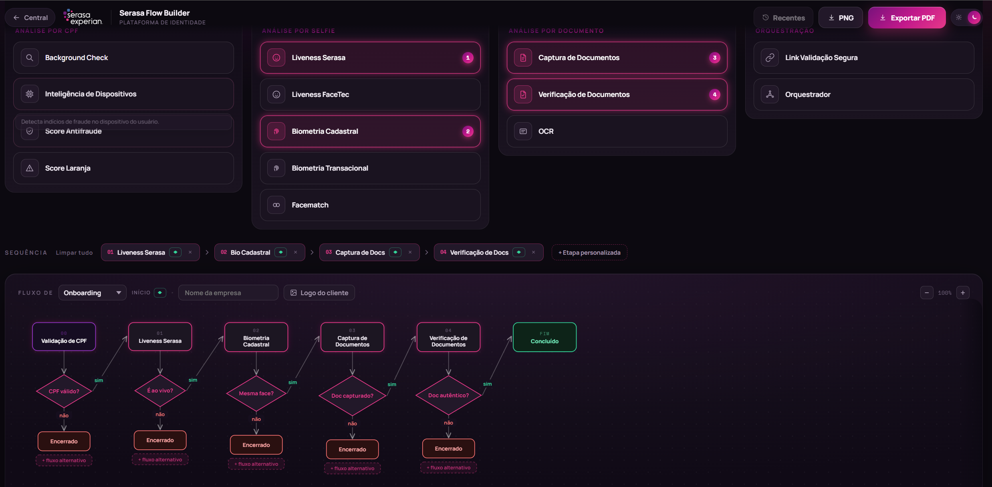Screen dimensions: 992x487
Task: Select the Verificação de Documentos flow node
Action: point(449,337)
